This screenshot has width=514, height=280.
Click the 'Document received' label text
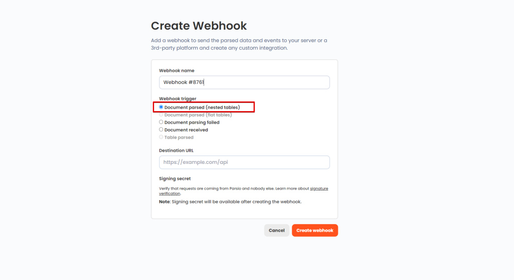coord(186,130)
